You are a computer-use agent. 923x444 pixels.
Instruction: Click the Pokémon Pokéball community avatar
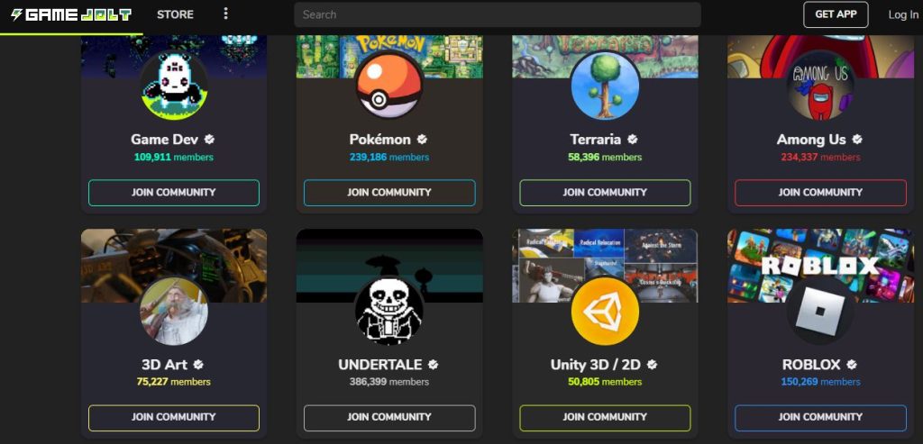click(389, 86)
